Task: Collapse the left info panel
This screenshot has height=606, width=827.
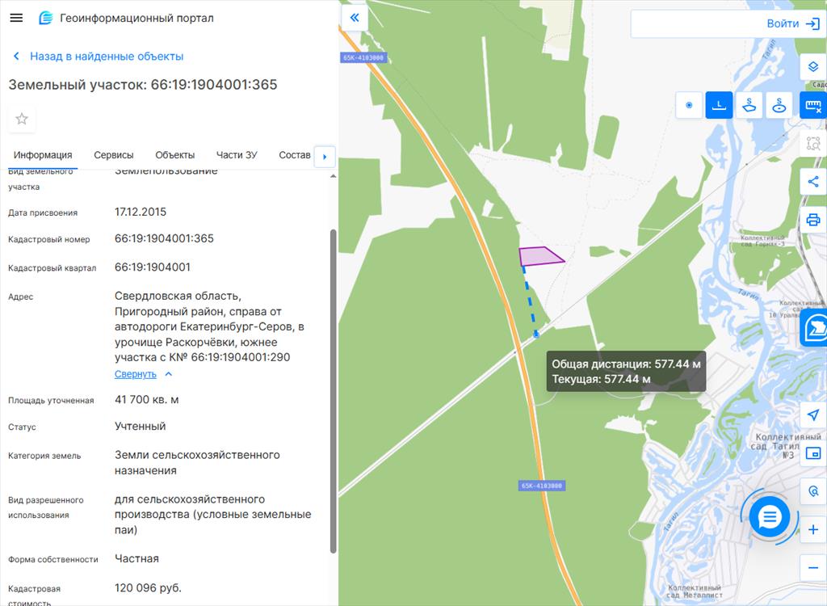Action: (354, 17)
